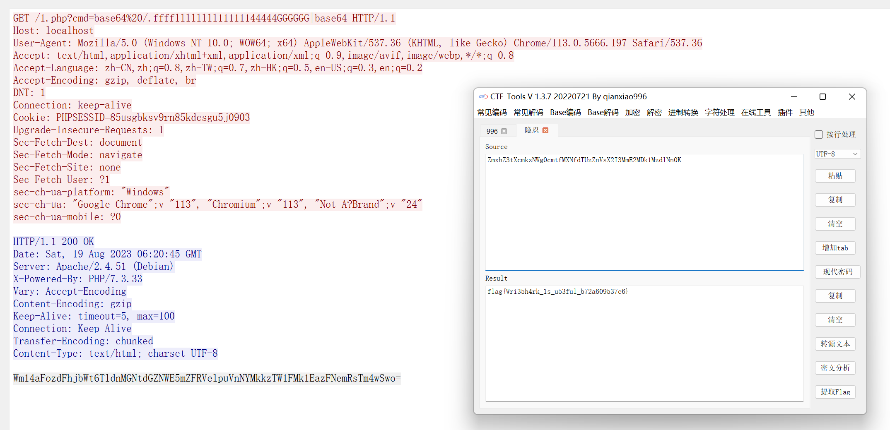Close the 隐忍 tab with red x icon
Viewport: 890px width, 430px height.
point(545,130)
